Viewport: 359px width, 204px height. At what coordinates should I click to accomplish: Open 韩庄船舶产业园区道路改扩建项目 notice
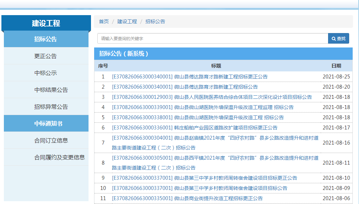(x=195, y=128)
